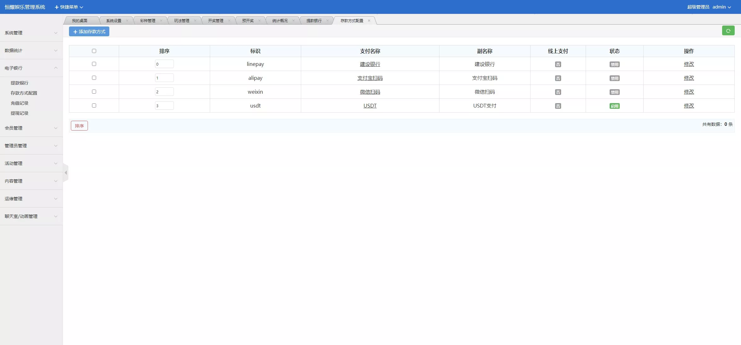Close the 存款方式配置 tab via its X icon

[x=369, y=20]
